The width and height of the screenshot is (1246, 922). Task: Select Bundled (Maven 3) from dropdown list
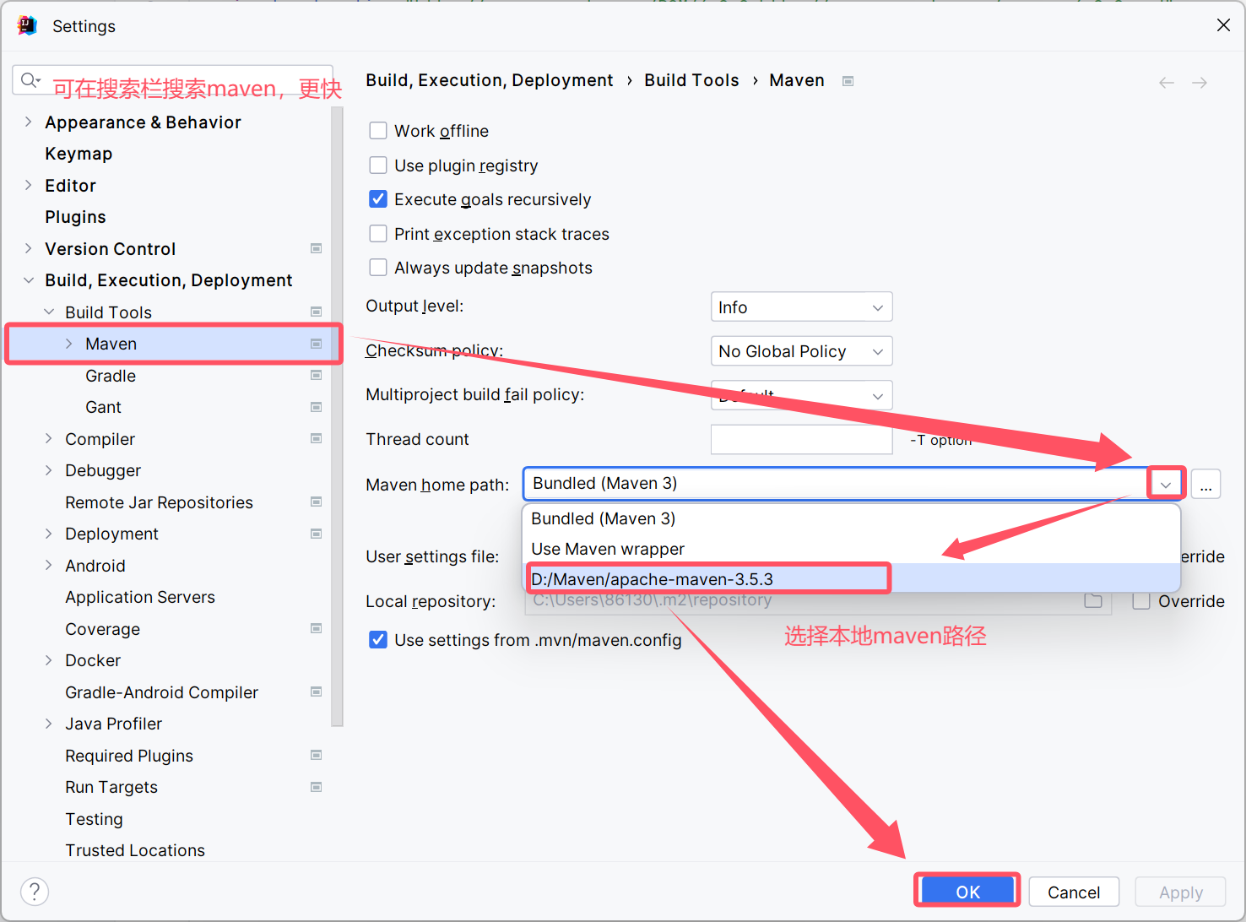pyautogui.click(x=851, y=518)
